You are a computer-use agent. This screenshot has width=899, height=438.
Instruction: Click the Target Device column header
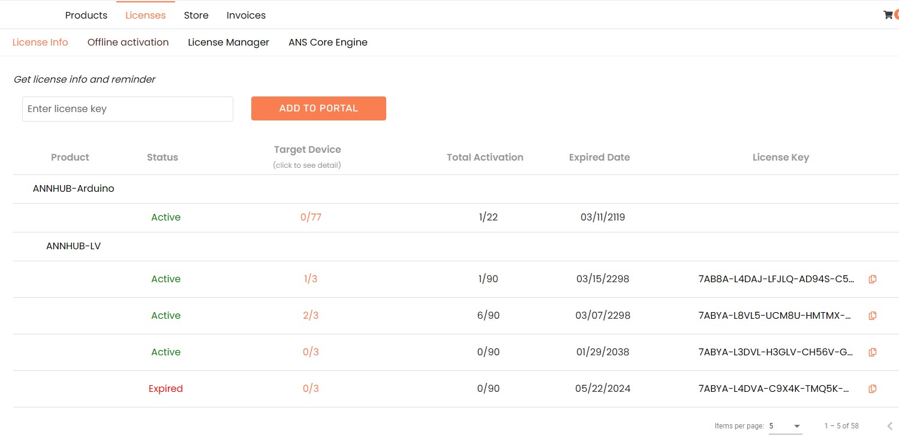tap(307, 150)
